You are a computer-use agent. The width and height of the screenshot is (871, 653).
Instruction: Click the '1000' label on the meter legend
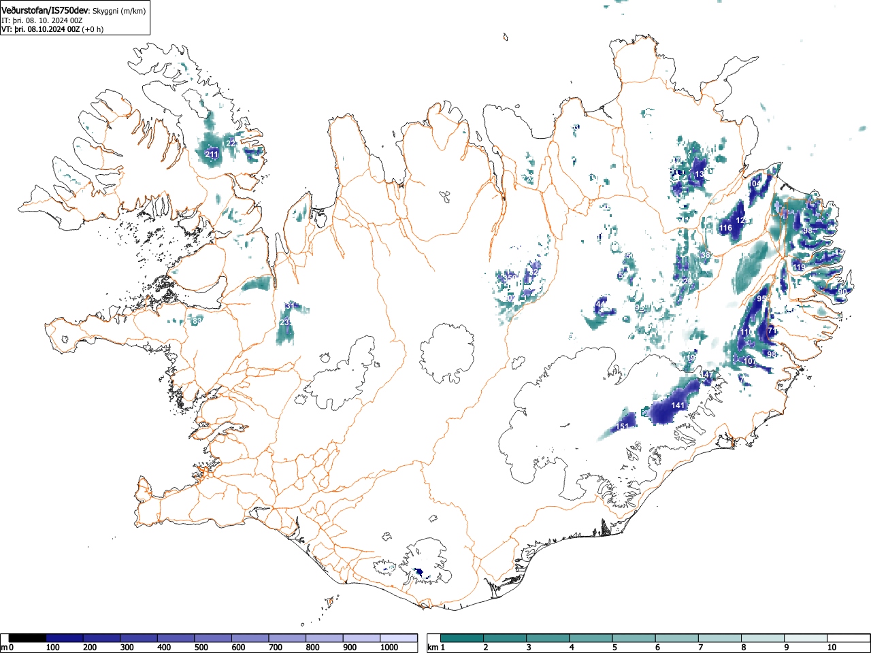[x=389, y=648]
